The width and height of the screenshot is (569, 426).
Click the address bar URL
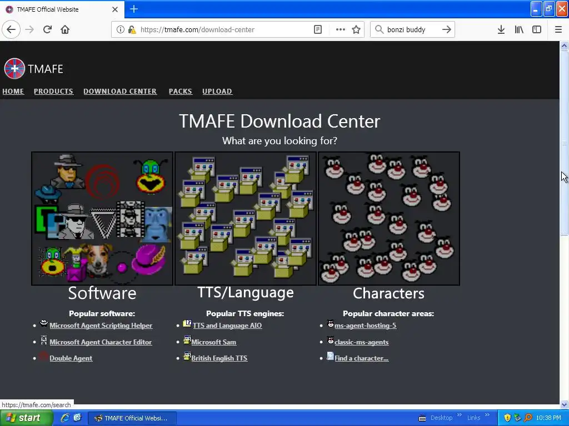point(197,29)
